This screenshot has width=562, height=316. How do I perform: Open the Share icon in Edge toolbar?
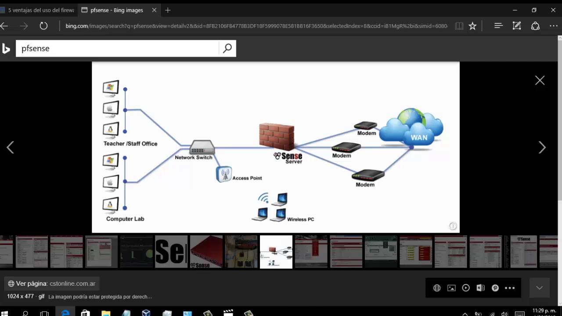pos(535,26)
